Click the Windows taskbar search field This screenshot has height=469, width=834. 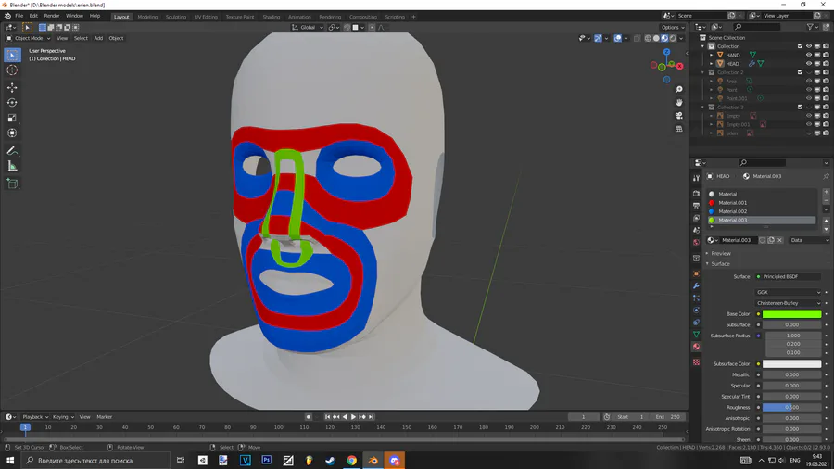click(x=95, y=461)
